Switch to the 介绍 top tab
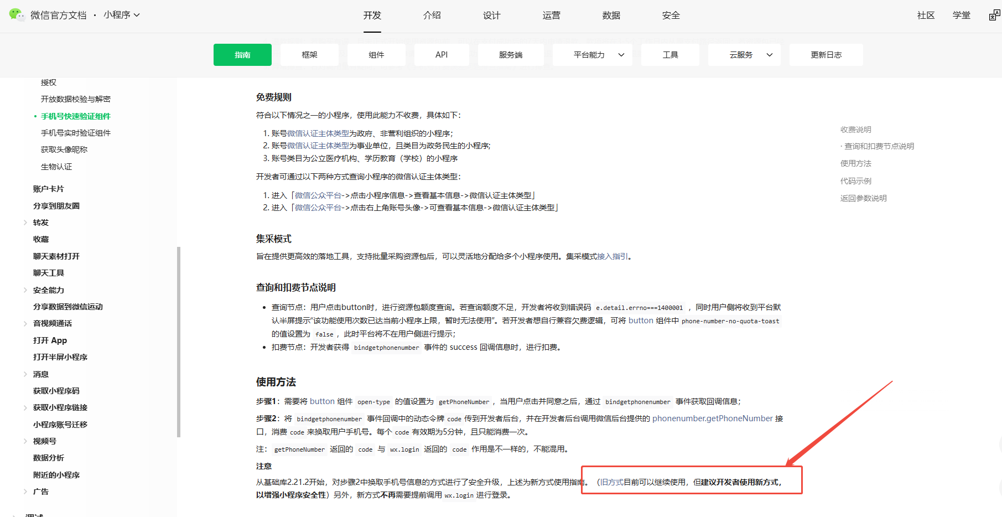1002x517 pixels. point(432,15)
